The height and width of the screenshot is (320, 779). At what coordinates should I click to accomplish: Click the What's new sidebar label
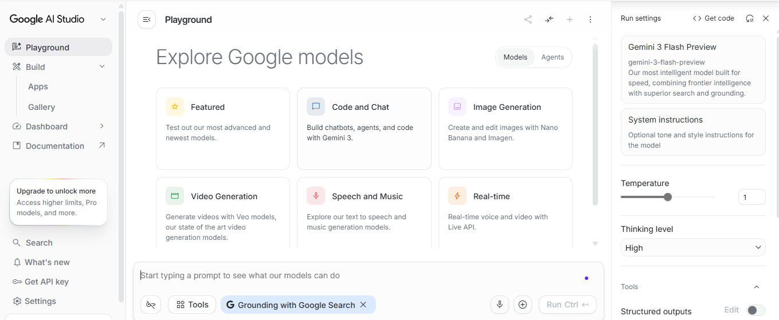pos(47,262)
